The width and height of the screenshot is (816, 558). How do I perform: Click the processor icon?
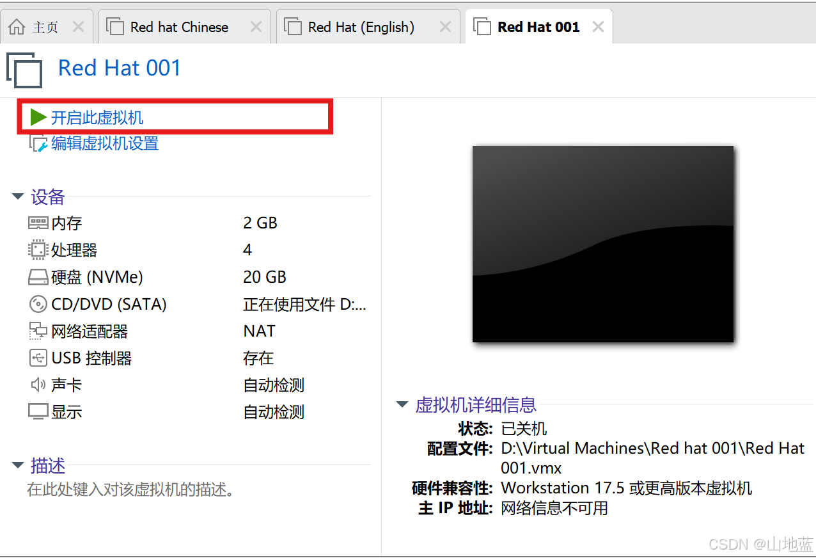coord(38,250)
